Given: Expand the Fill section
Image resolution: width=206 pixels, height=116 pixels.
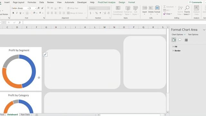Looking at the screenshot, I should point(175,46).
